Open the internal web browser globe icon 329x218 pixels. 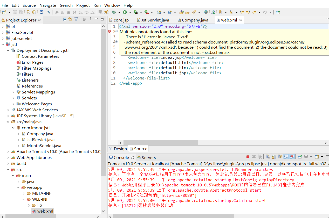(206, 12)
